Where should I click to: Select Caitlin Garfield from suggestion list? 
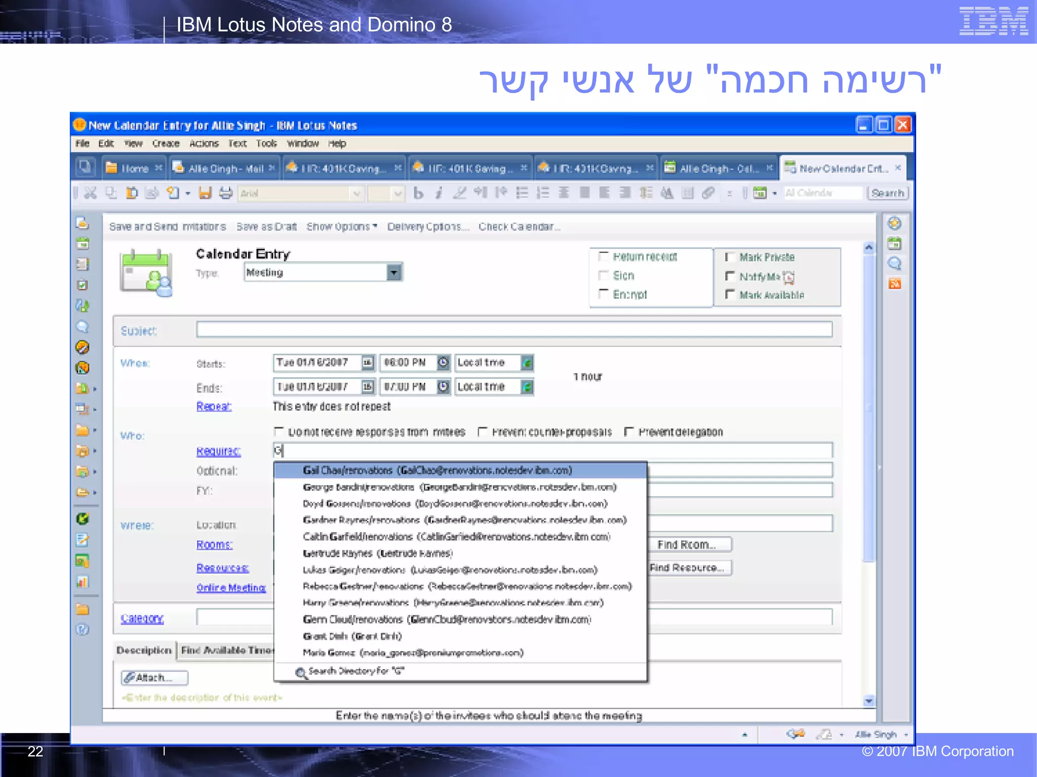click(460, 537)
